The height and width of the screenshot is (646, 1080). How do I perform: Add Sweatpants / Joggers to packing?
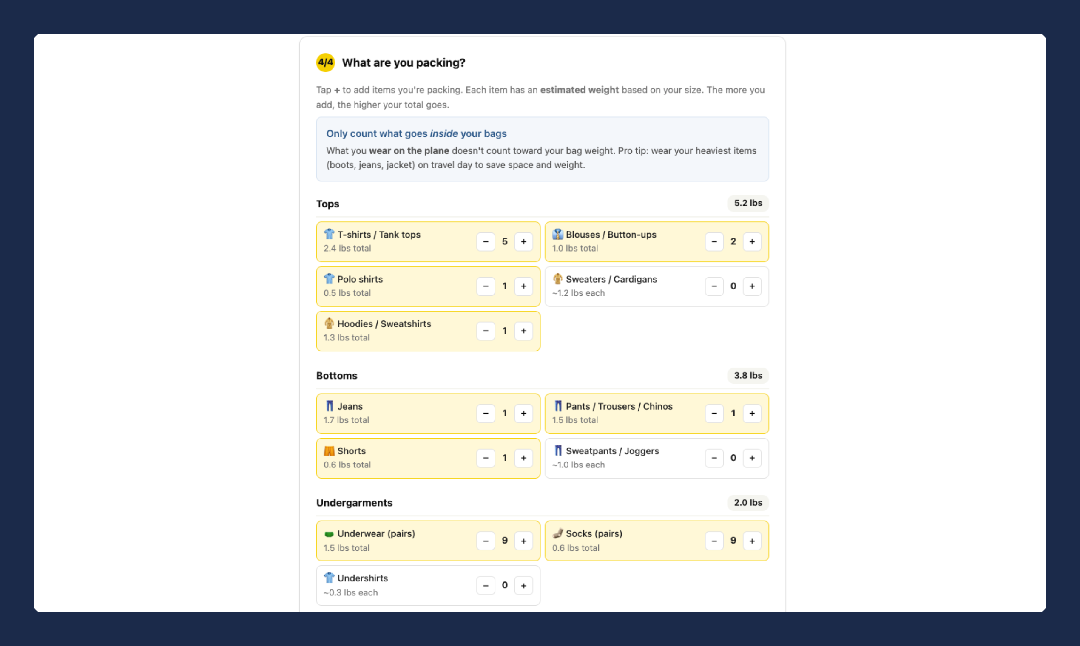click(x=752, y=458)
